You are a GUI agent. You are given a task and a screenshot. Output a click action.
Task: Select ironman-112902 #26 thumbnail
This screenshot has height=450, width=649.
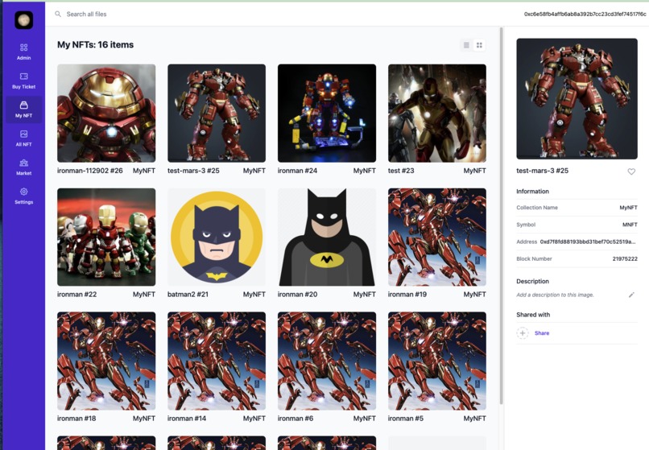click(x=106, y=113)
